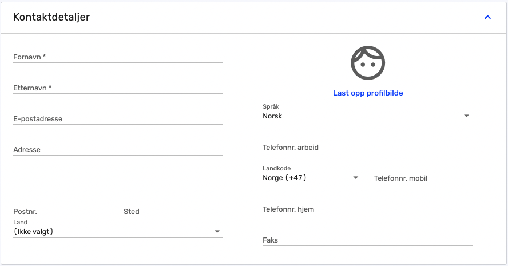
Task: Open the Land dropdown (Ikke valgt)
Action: [118, 232]
